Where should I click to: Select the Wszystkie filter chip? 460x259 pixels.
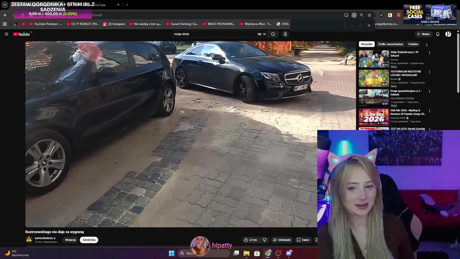[x=367, y=44]
